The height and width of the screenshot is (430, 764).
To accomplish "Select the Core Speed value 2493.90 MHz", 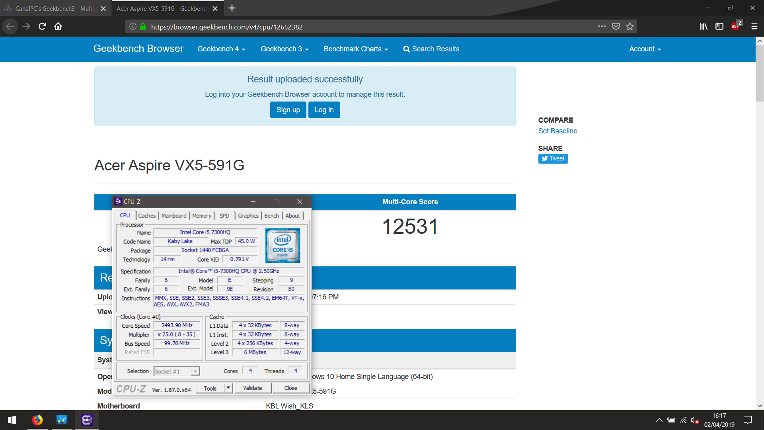I will pos(177,326).
